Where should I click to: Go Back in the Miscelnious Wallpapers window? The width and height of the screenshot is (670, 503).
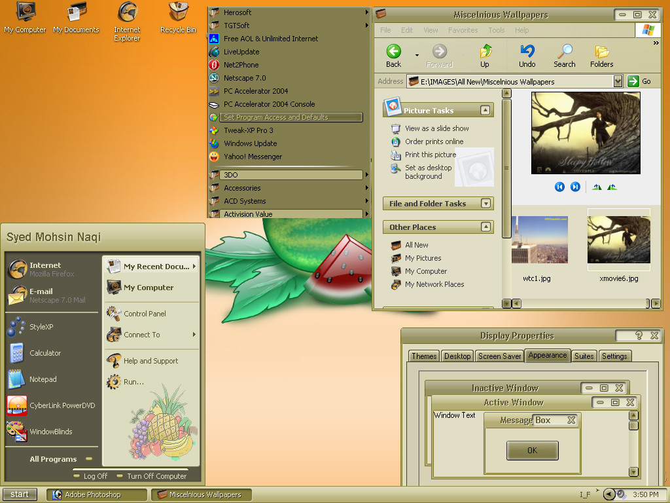tap(393, 56)
